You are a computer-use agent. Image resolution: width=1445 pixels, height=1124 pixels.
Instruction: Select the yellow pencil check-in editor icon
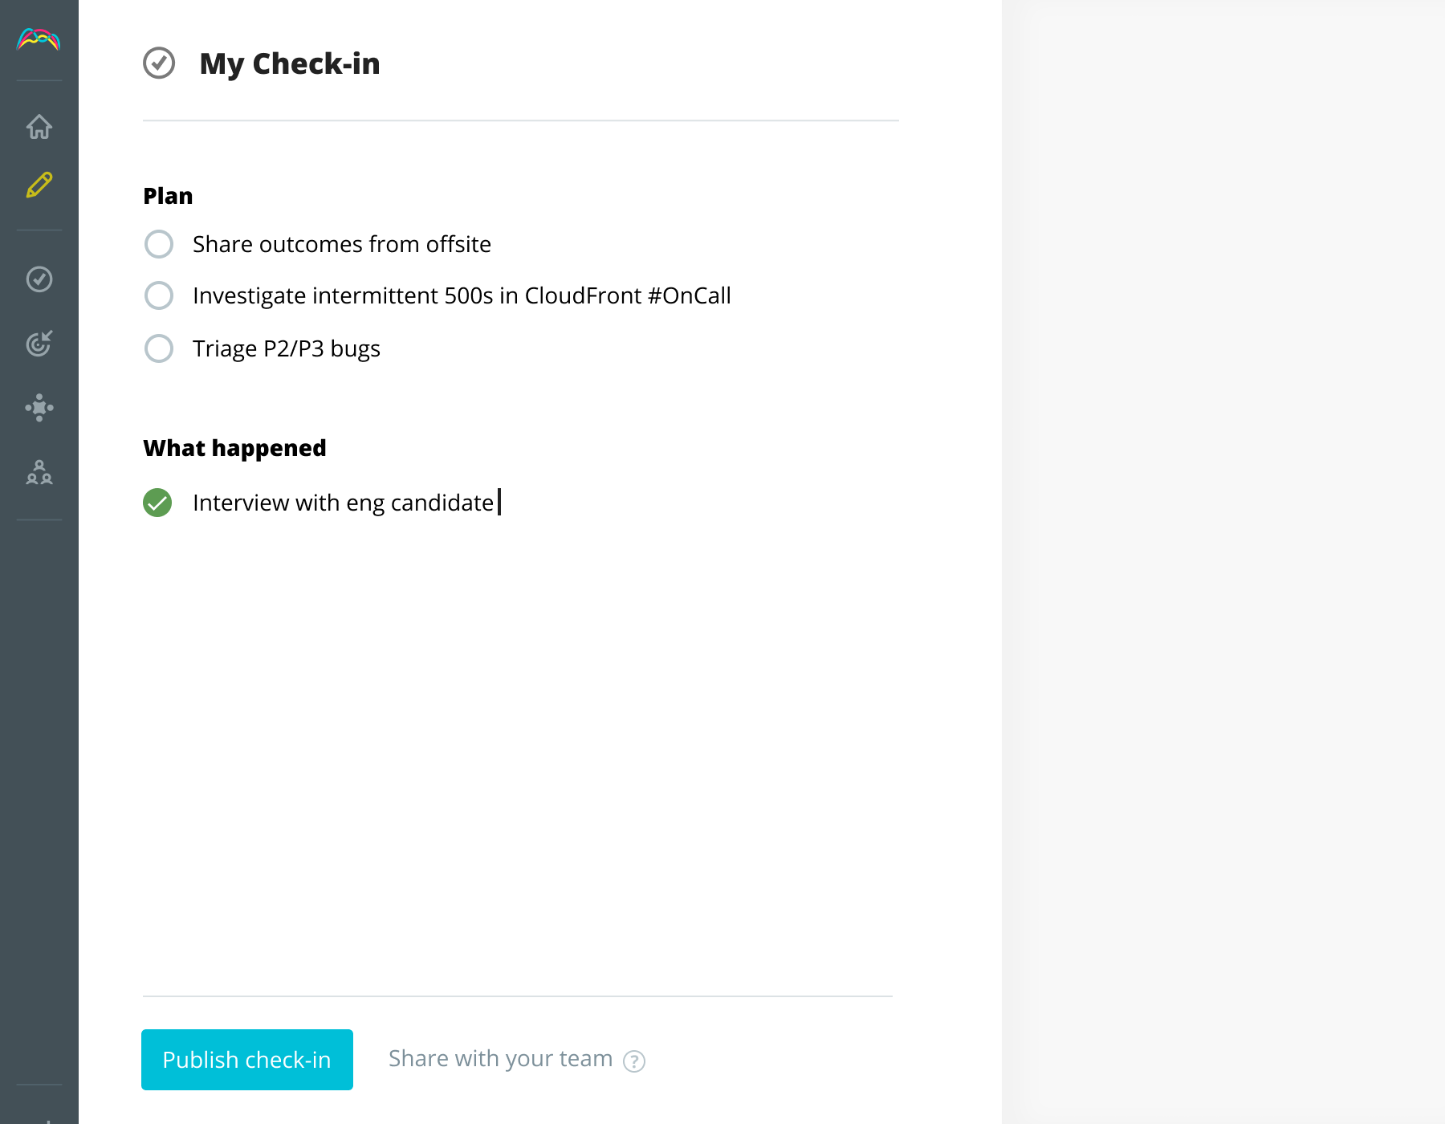39,186
